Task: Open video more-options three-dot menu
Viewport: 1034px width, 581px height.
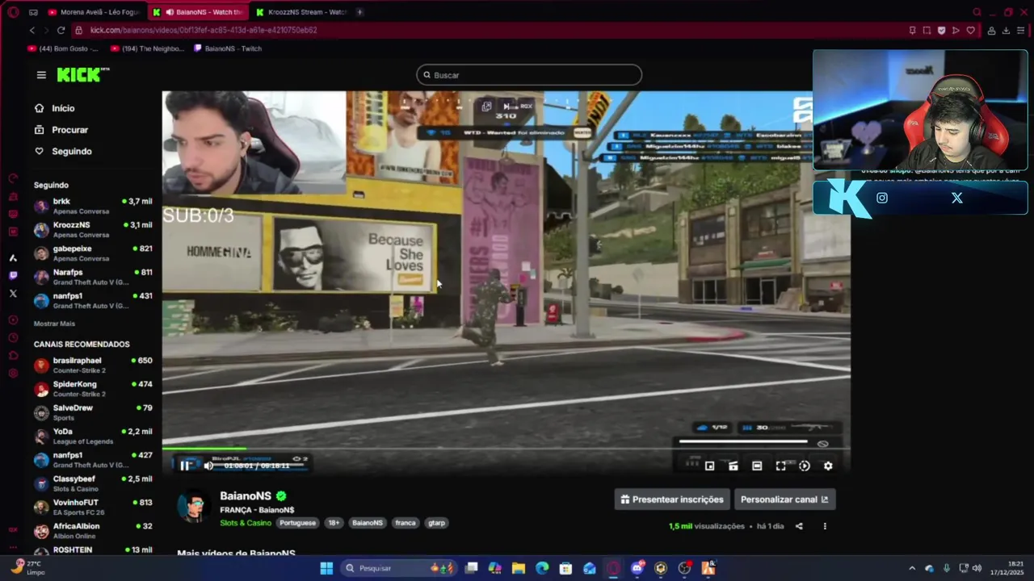Action: pos(825,526)
